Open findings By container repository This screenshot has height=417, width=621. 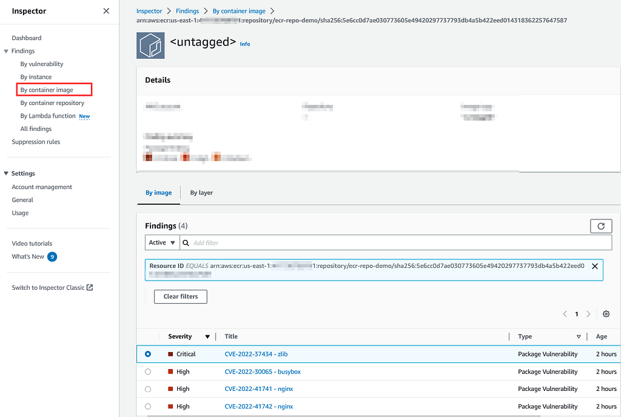coord(52,103)
